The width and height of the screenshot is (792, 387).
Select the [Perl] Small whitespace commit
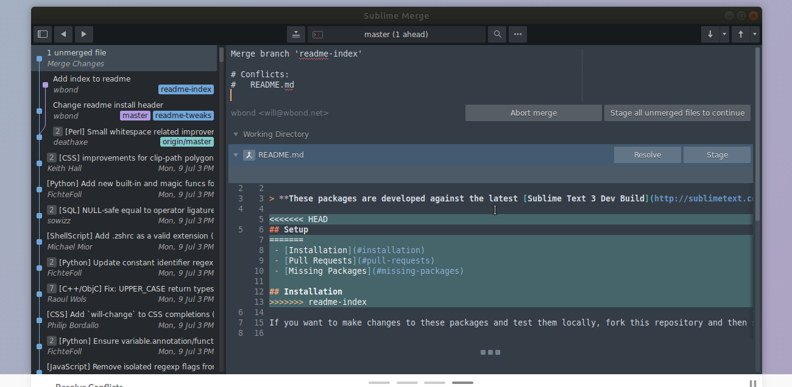point(124,136)
